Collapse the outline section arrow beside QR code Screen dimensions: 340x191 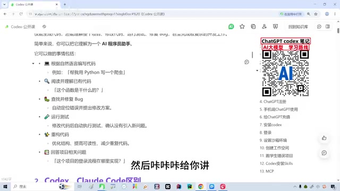pos(257,71)
